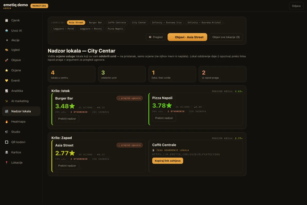Click the Lokacije pin icon
The width and height of the screenshot is (307, 205).
(7, 162)
